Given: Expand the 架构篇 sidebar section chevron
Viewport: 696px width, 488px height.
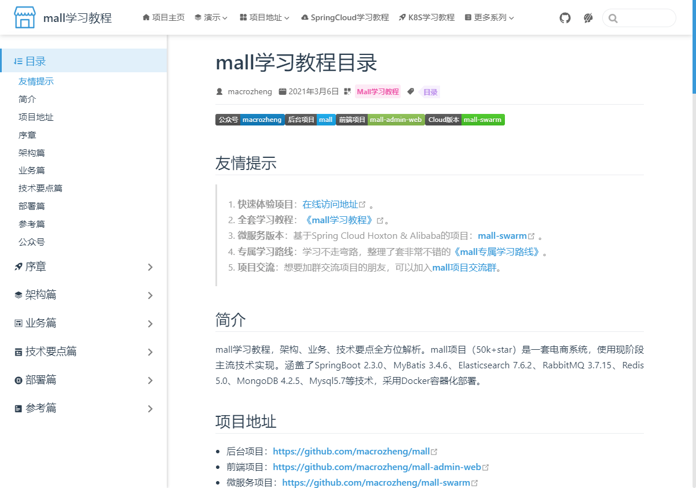Looking at the screenshot, I should (150, 295).
